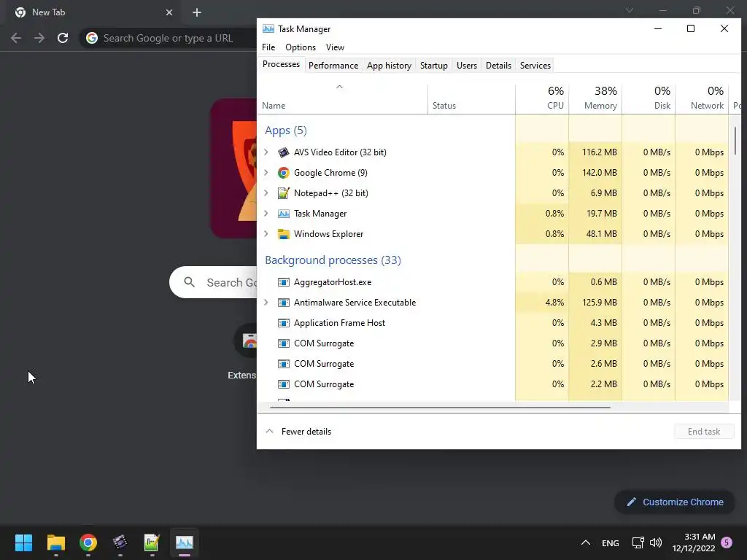The image size is (747, 560).
Task: Sort processes by Memory column
Action: tap(595, 98)
